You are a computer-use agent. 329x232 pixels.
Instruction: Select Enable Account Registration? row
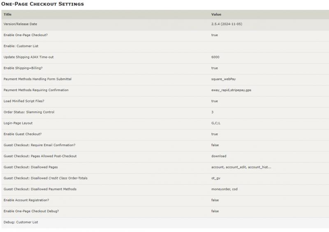pyautogui.click(x=165, y=200)
